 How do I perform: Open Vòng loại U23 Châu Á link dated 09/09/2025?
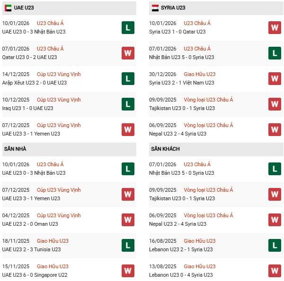[208, 100]
